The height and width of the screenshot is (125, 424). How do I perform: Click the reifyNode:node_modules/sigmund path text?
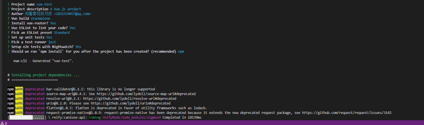click(132, 118)
